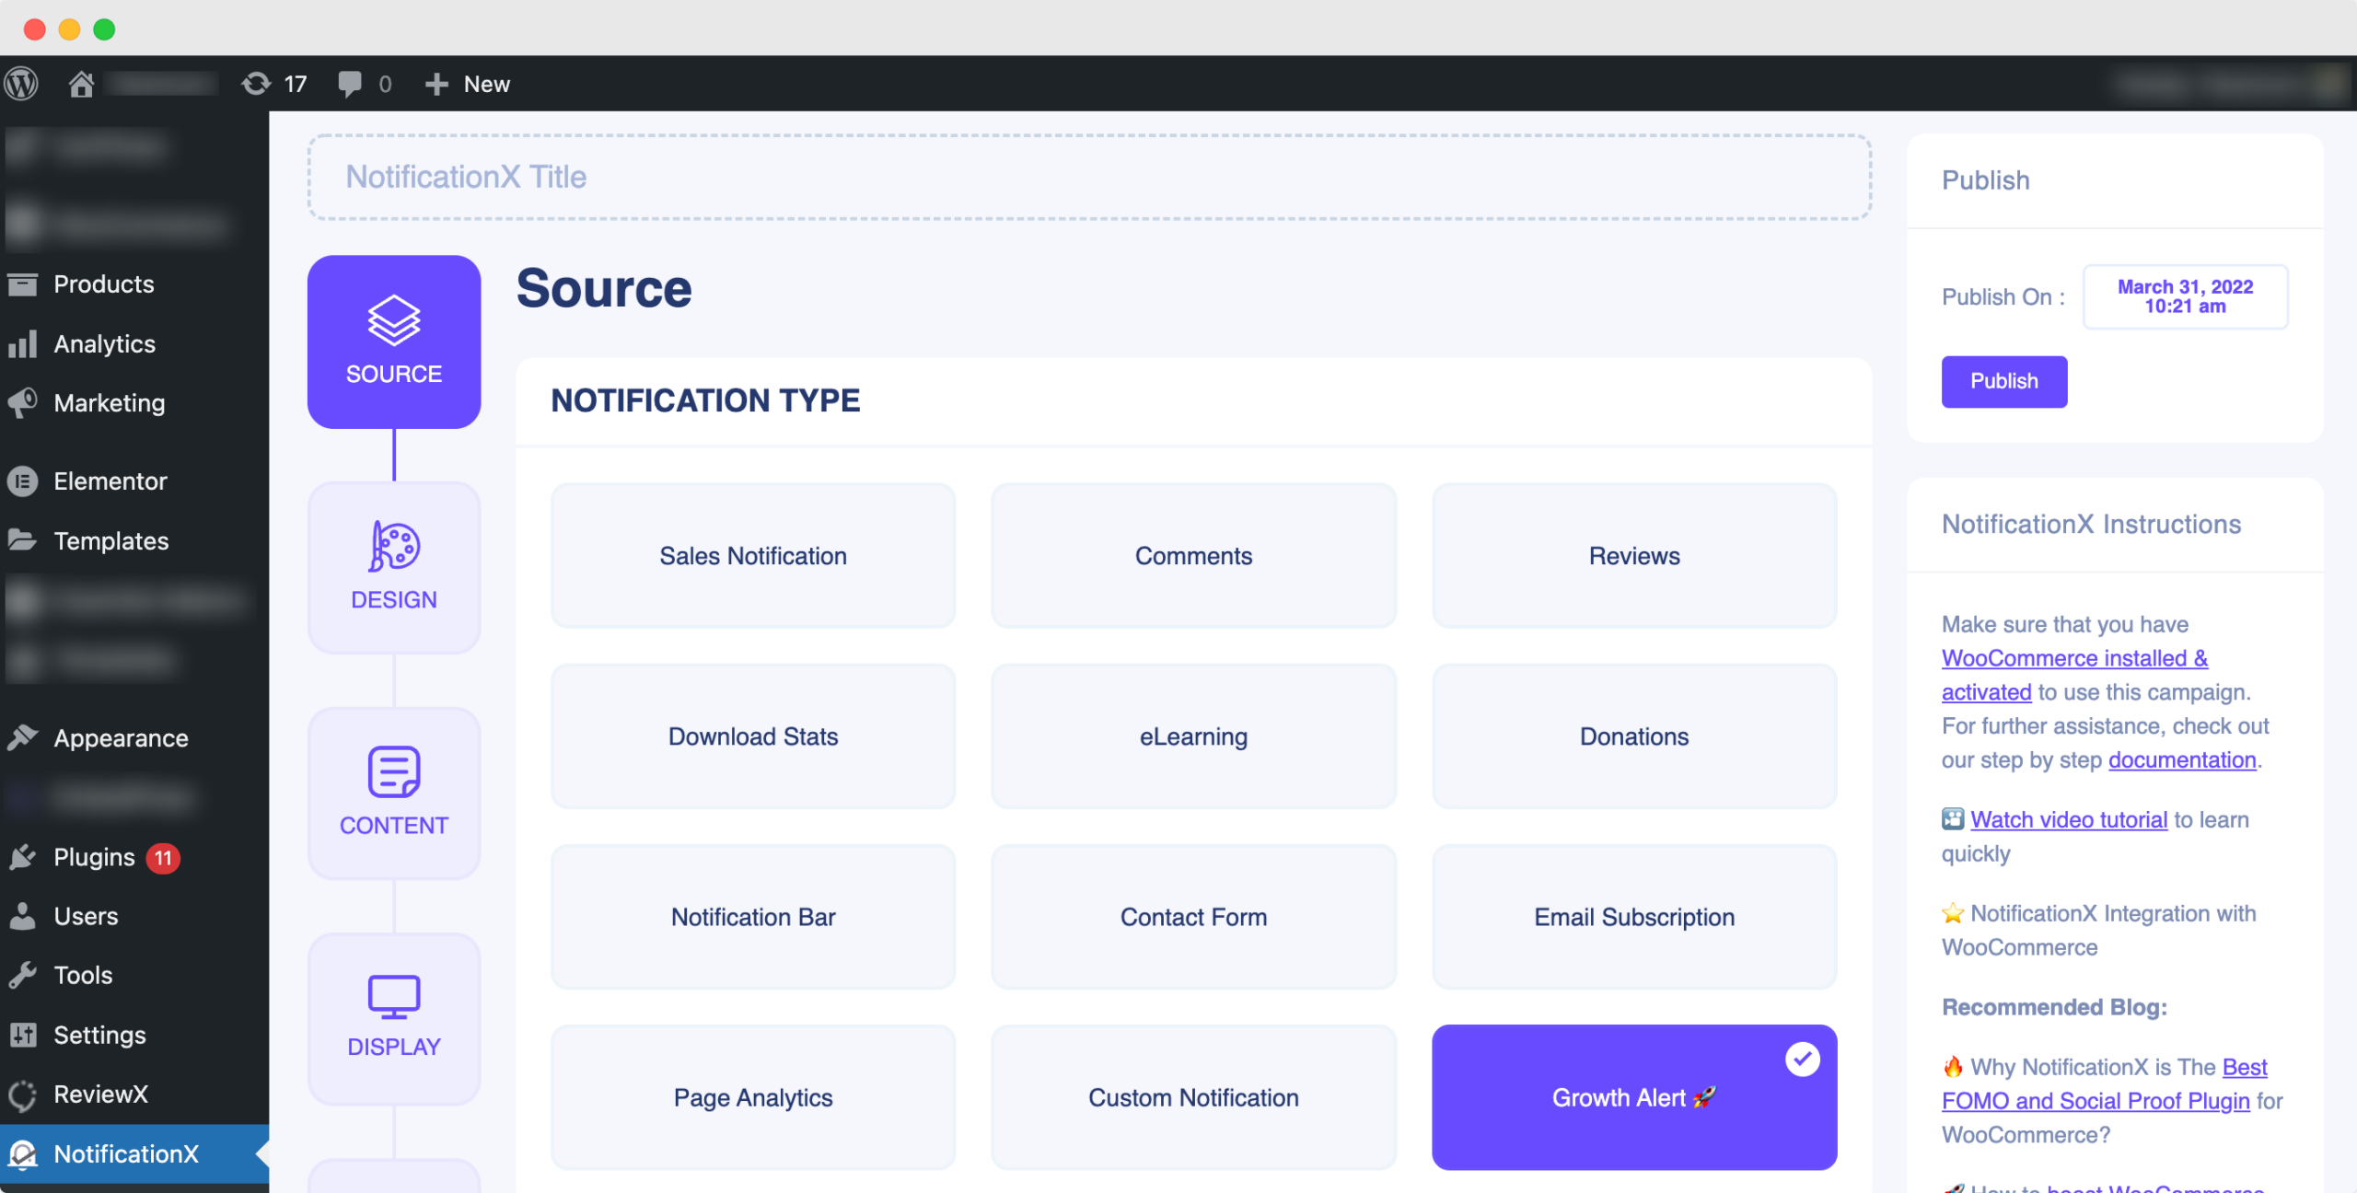Click the Publish button
Screen dimensions: 2357x1193
click(2004, 382)
